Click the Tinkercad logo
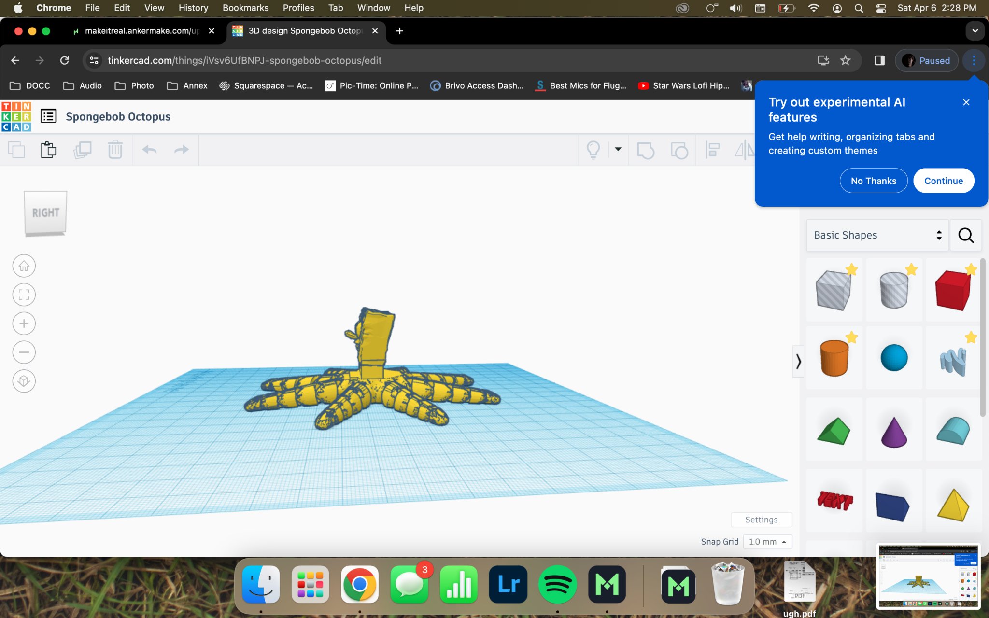The width and height of the screenshot is (989, 618). pos(16,116)
